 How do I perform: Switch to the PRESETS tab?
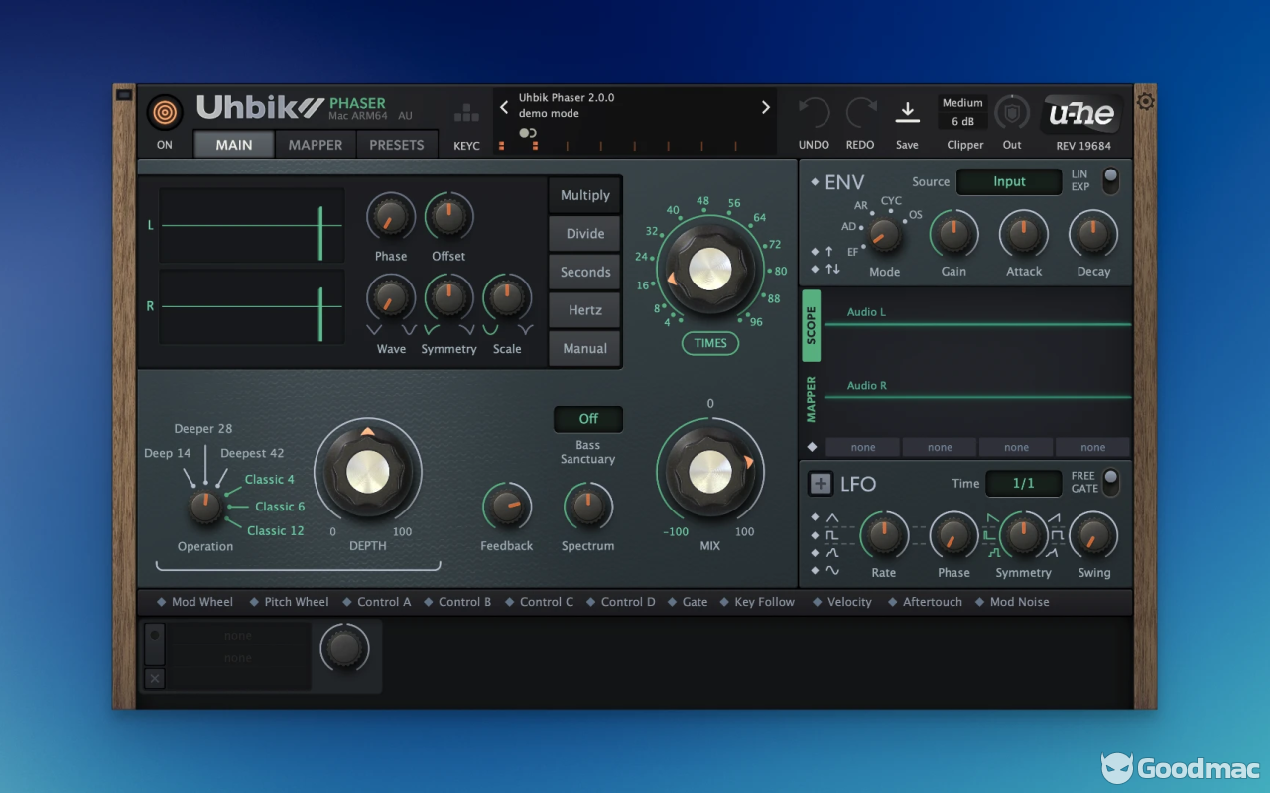click(x=397, y=145)
